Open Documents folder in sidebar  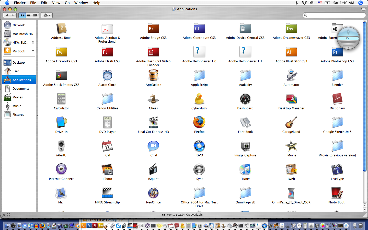pos(19,88)
